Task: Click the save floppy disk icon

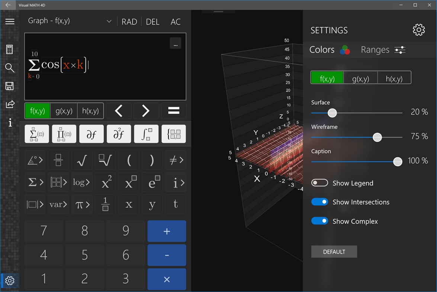Action: pos(9,86)
